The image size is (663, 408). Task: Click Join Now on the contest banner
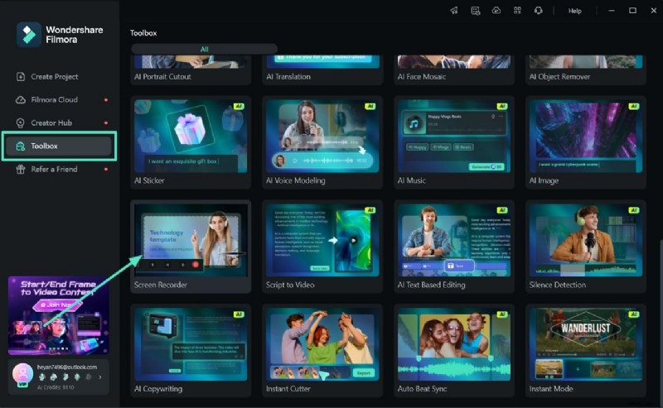coord(57,305)
